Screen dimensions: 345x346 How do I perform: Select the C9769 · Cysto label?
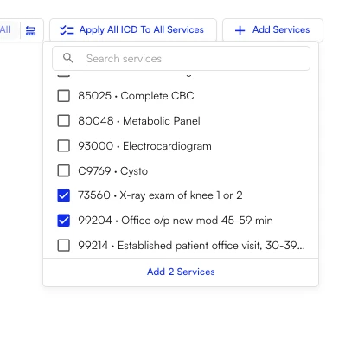pyautogui.click(x=113, y=171)
